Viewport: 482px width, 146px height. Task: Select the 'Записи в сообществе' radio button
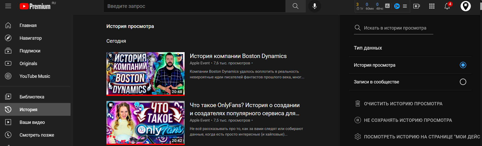point(463,82)
